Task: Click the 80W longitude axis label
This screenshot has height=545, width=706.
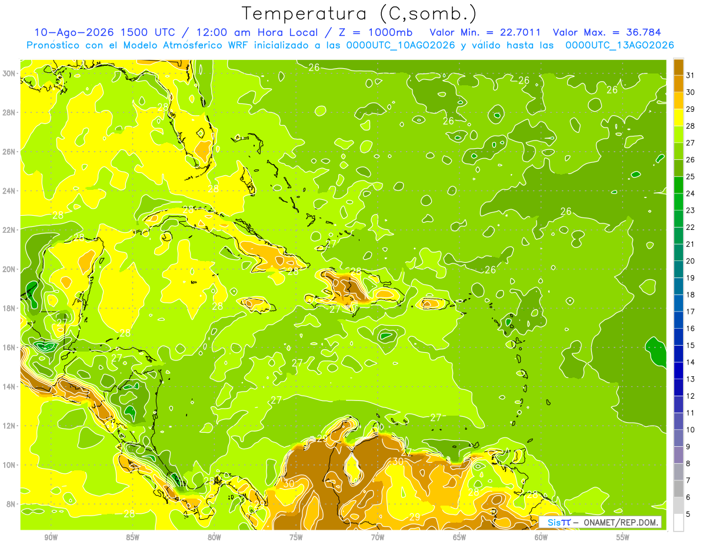Action: [214, 537]
